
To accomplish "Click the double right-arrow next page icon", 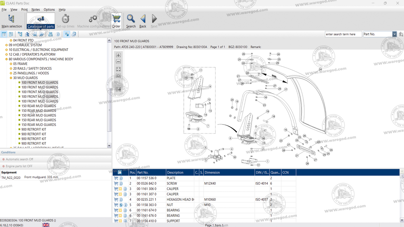I will (x=41, y=34).
